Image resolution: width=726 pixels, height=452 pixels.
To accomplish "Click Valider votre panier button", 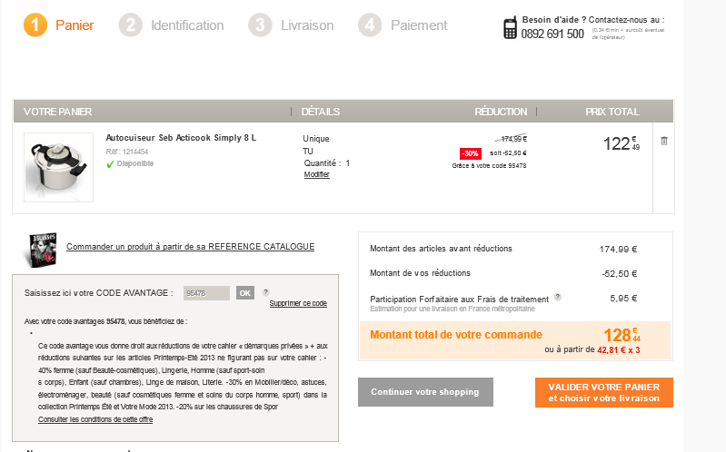I will click(604, 393).
